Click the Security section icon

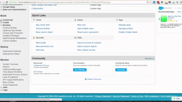pos(34,38)
